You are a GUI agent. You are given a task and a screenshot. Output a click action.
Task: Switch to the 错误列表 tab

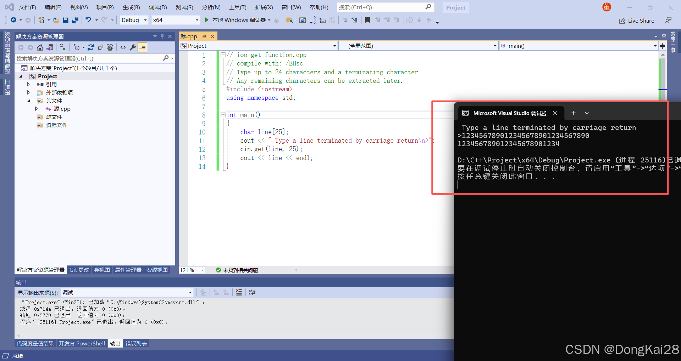click(x=136, y=343)
